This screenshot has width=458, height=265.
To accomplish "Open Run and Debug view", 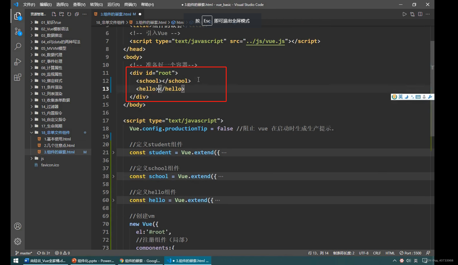I will point(18,62).
